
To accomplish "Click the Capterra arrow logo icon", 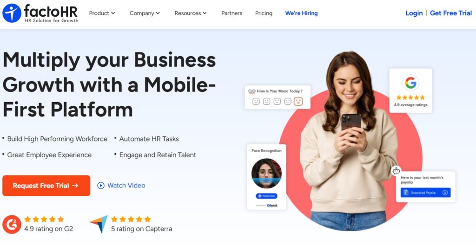I will pos(99,225).
